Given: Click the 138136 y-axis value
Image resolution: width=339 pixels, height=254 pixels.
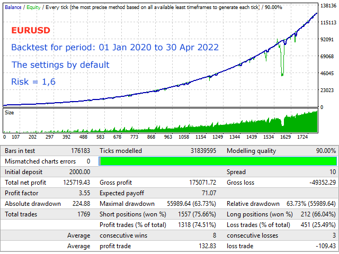Looking at the screenshot, I should click(328, 6).
